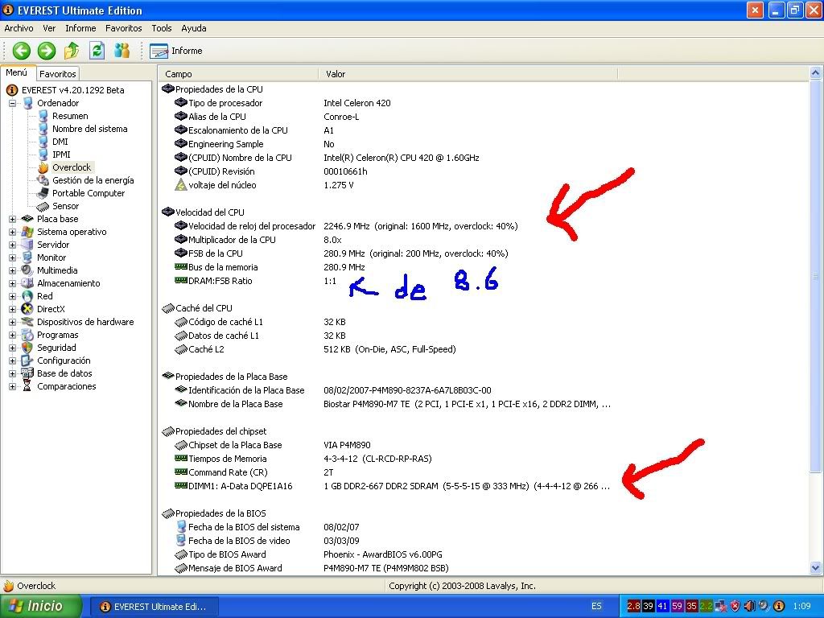Select the DIMM1: A-Data DQPE1A16 row
The height and width of the screenshot is (618, 824).
pyautogui.click(x=393, y=485)
